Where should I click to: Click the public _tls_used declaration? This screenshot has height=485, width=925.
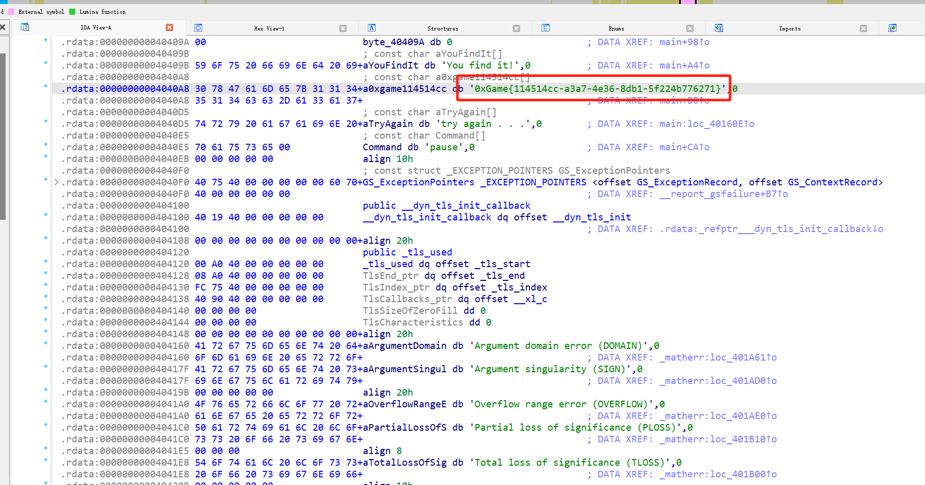[408, 252]
